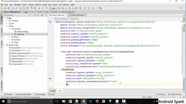Image resolution: width=186 pixels, height=104 pixels.
Task: Click the Debug app bug icon
Action: click(63, 8)
